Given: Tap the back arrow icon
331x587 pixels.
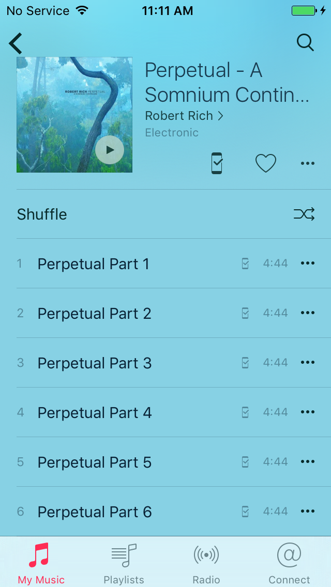Looking at the screenshot, I should 16,43.
